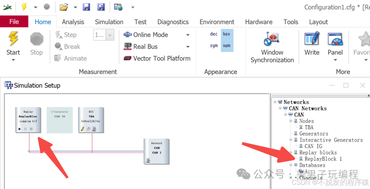Click the globe window icon in quick toolbar

click(x=118, y=7)
